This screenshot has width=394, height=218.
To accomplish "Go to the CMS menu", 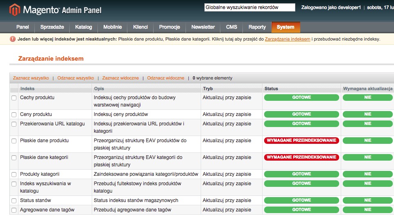I will 231,27.
